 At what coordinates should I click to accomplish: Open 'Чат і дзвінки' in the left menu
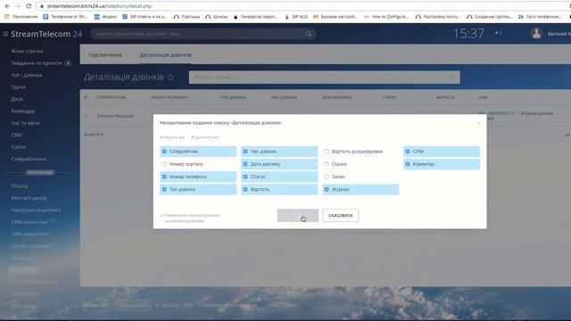26,75
